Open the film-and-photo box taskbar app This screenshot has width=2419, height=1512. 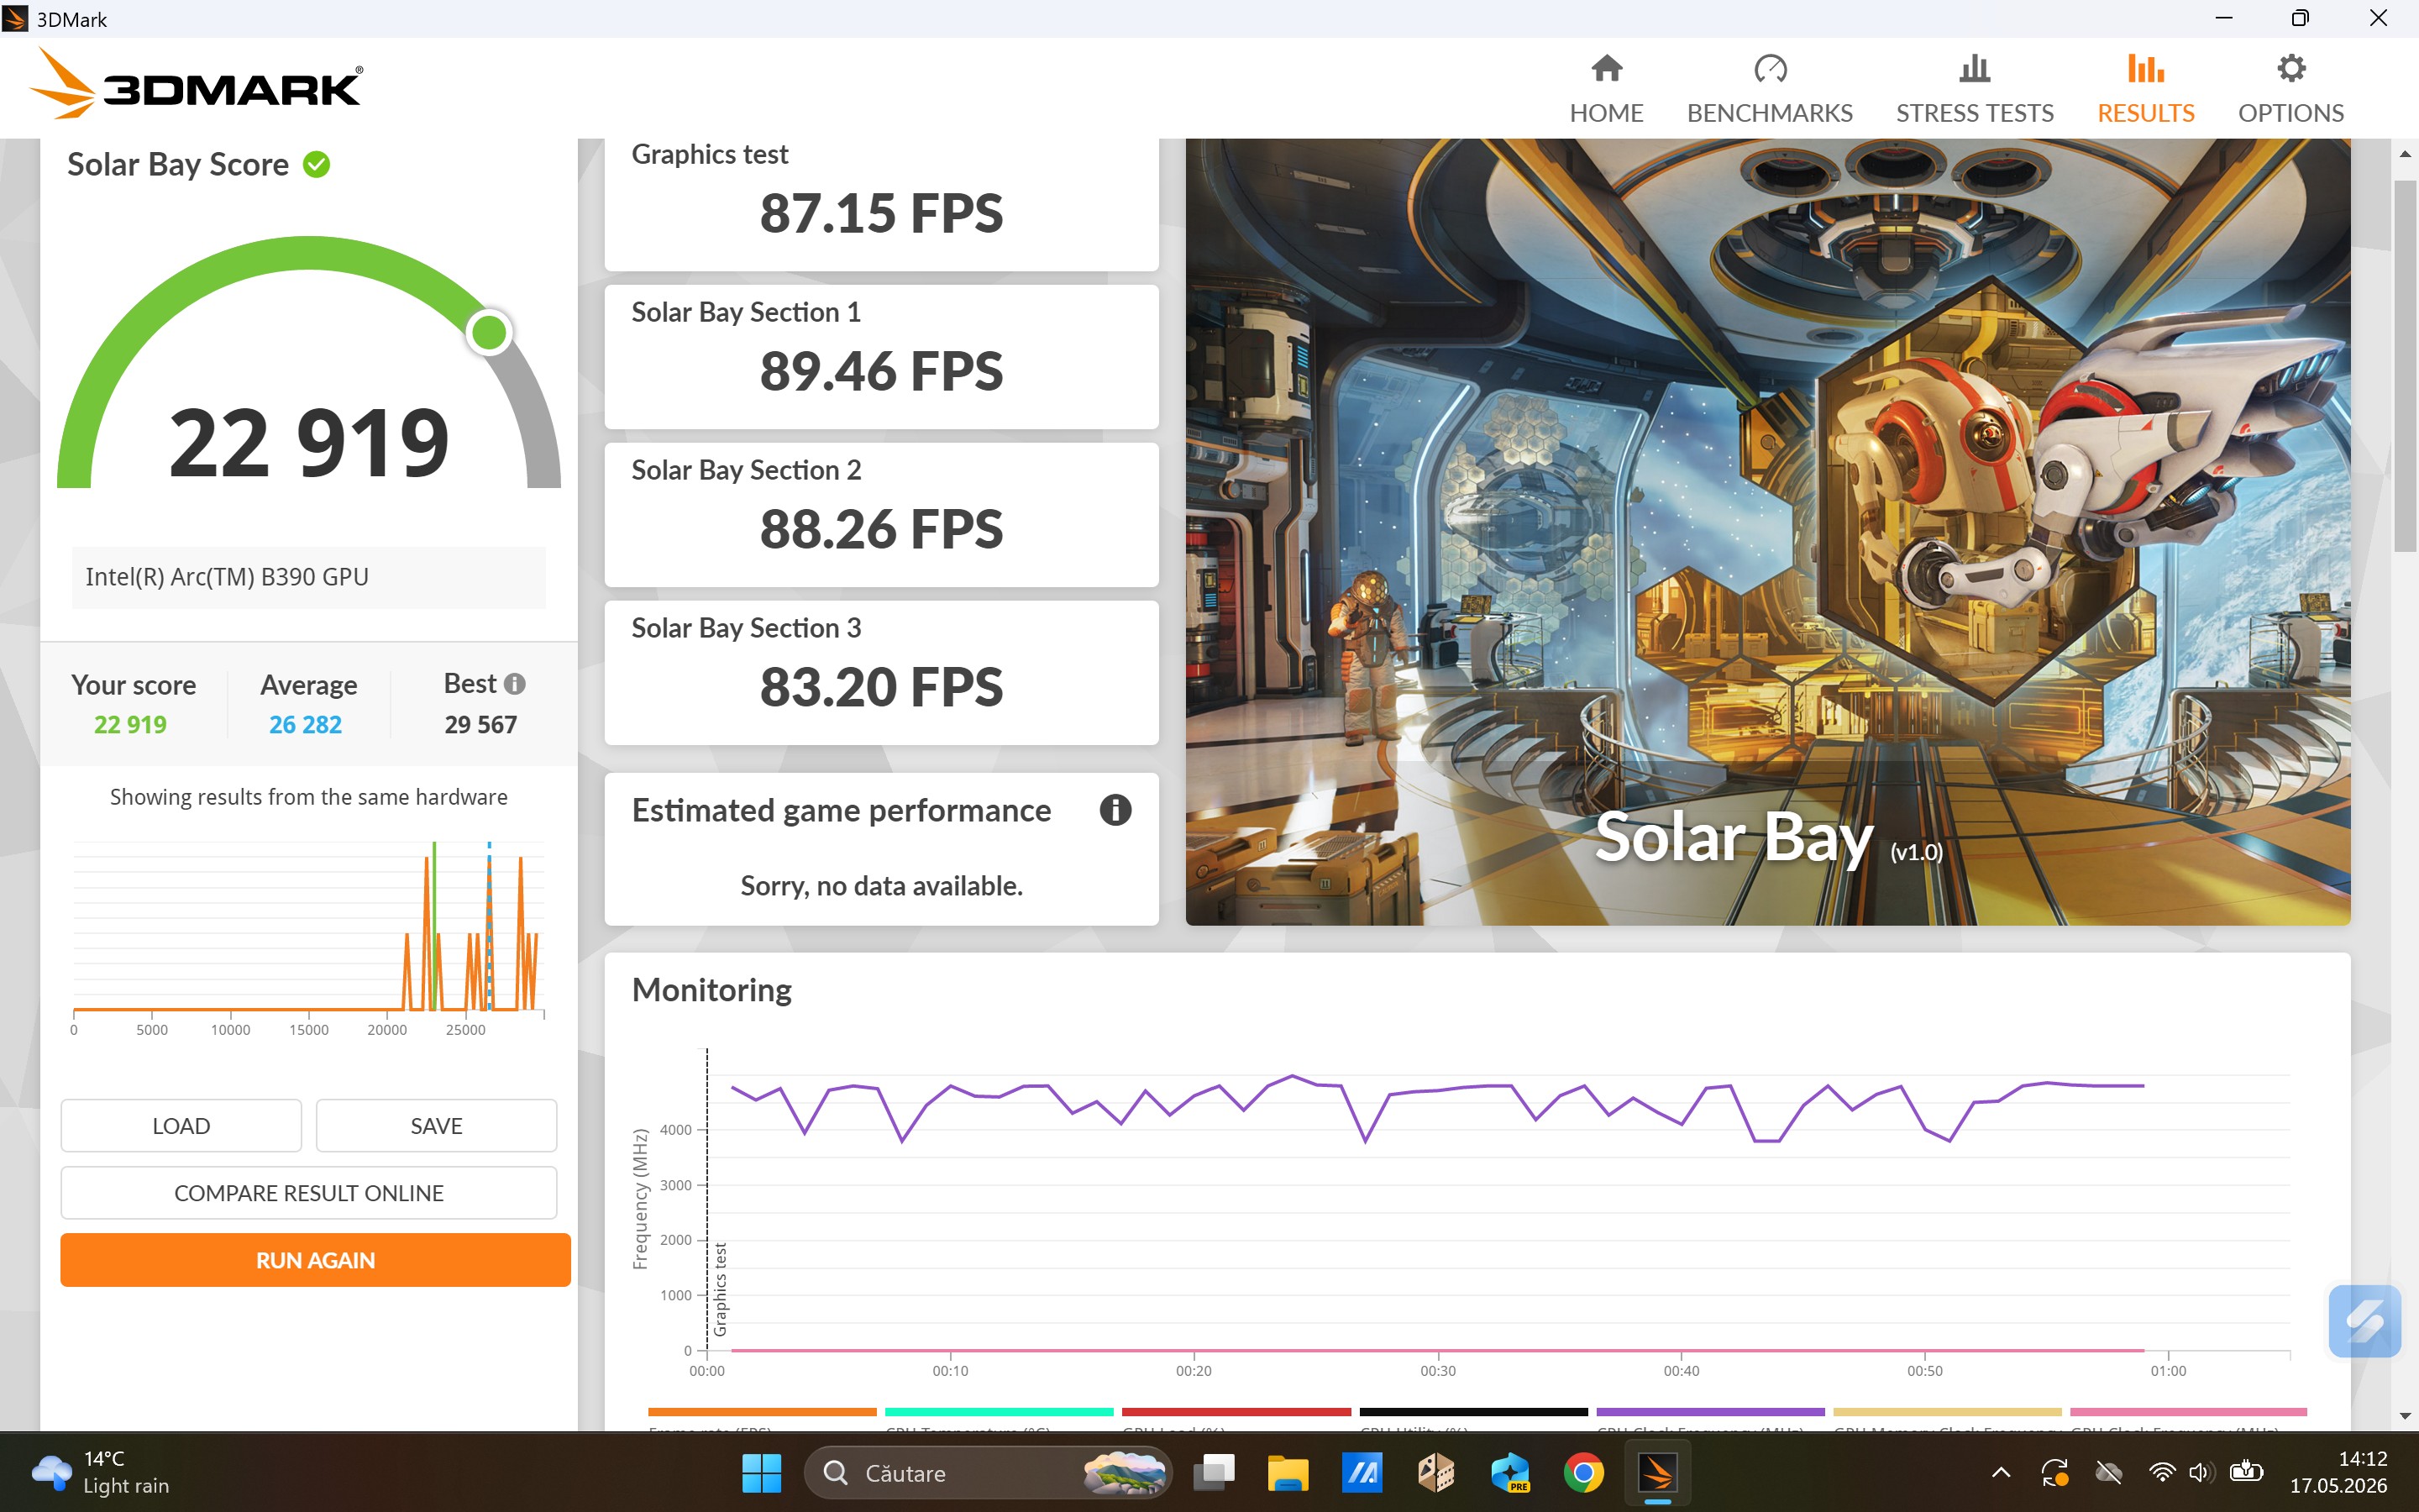coord(1435,1473)
